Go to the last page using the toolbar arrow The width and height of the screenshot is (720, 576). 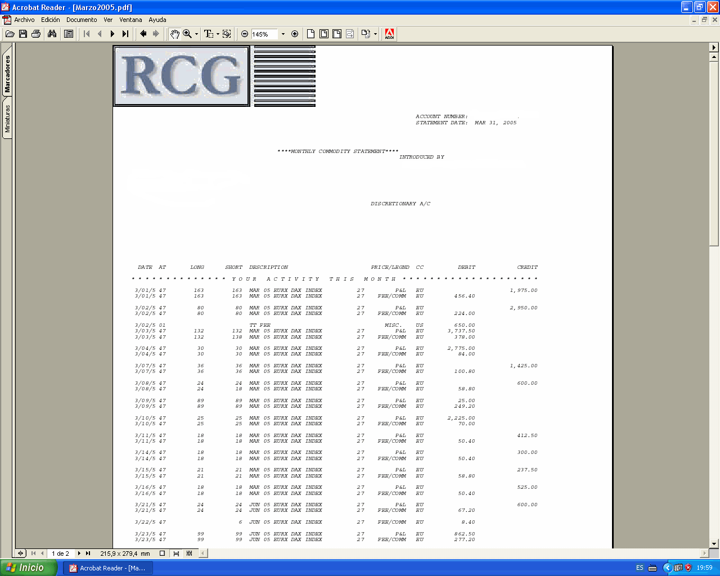(125, 34)
